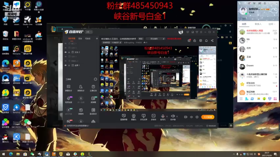The height and width of the screenshot is (157, 280).
Task: Toggle preview eye icon near settings gear
Action: [191, 117]
